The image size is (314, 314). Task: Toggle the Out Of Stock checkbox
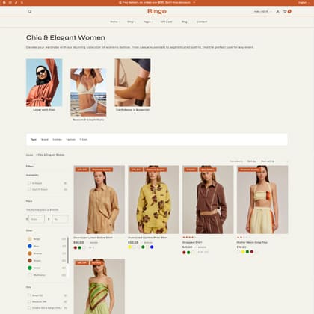coord(29,189)
